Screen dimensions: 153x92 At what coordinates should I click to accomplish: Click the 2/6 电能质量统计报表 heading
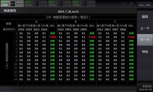pyautogui.click(x=68, y=17)
